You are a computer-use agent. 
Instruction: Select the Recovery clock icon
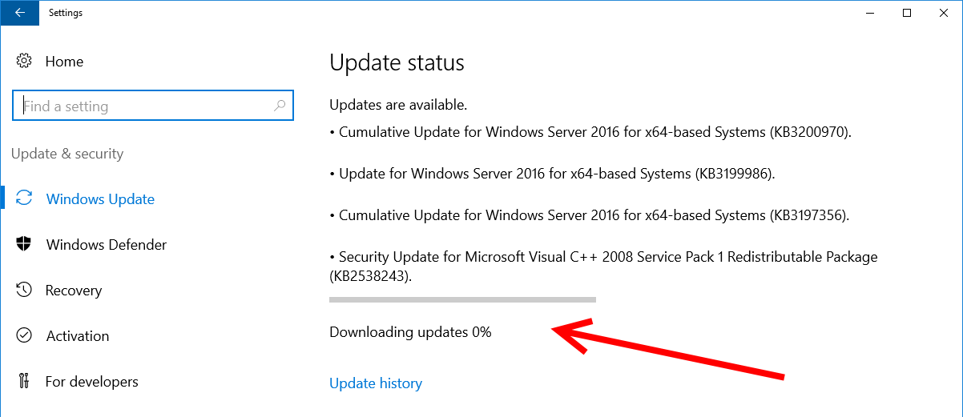[x=24, y=290]
